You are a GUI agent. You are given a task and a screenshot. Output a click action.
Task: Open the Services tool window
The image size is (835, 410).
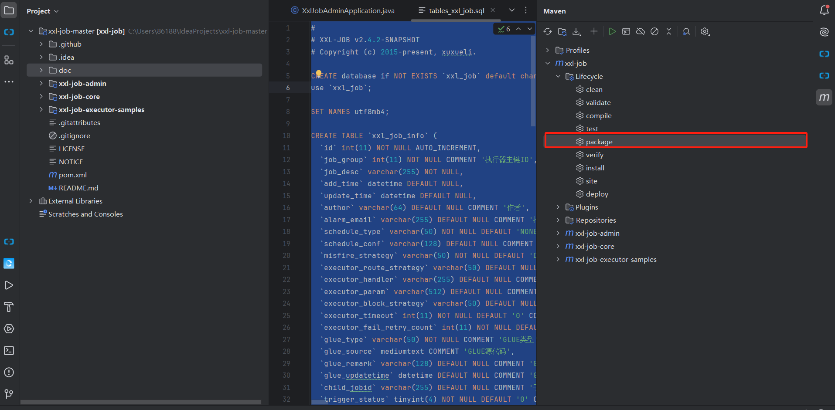tap(9, 329)
